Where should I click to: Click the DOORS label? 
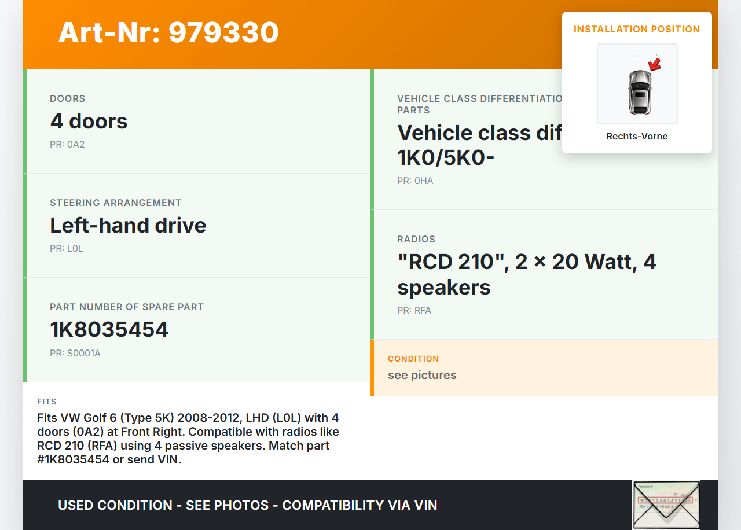[x=68, y=98]
